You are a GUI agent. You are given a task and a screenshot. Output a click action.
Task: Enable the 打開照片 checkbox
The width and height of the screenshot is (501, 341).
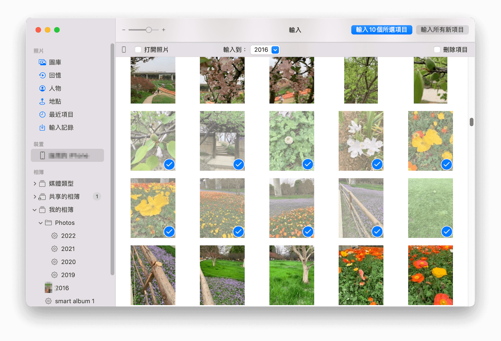(x=138, y=49)
